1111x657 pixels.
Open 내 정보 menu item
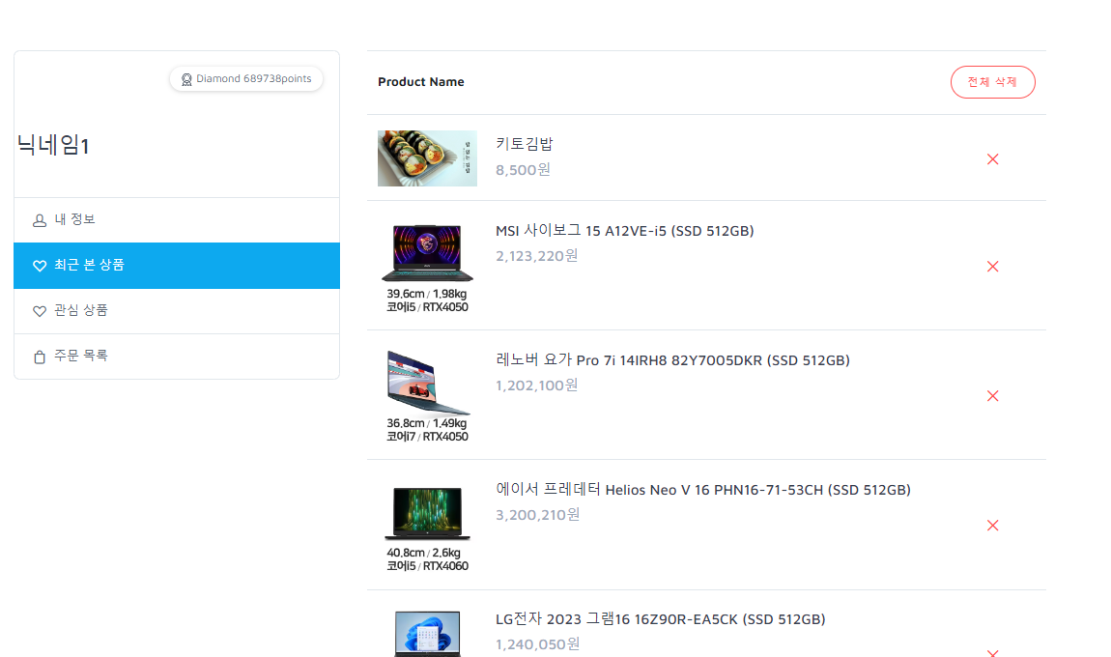(x=177, y=220)
